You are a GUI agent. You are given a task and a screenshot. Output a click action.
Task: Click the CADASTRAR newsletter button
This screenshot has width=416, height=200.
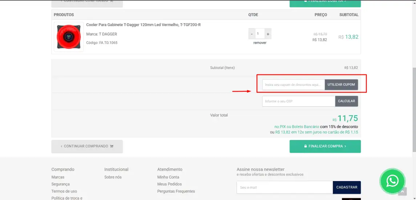(347, 188)
